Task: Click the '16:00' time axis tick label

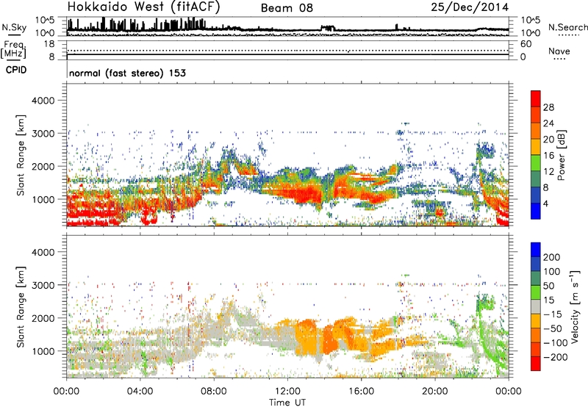Action: point(361,392)
